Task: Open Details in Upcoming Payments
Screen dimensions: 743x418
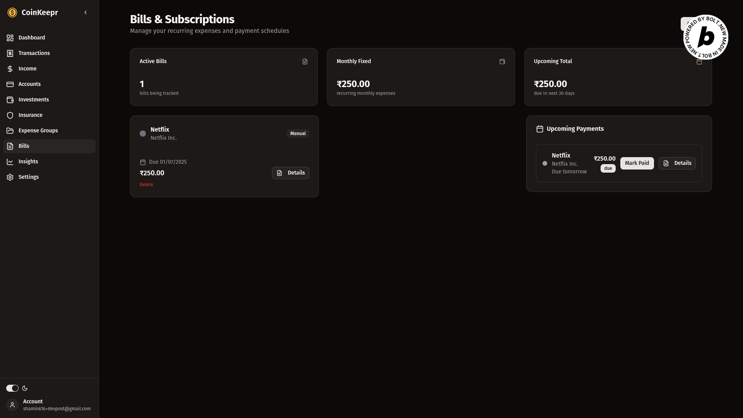Action: pyautogui.click(x=677, y=163)
